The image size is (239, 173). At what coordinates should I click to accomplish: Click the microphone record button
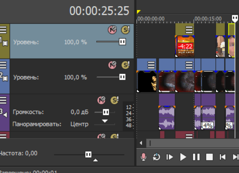click(143, 157)
